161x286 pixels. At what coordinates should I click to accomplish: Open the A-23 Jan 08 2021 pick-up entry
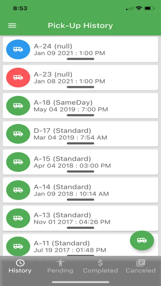(x=80, y=78)
